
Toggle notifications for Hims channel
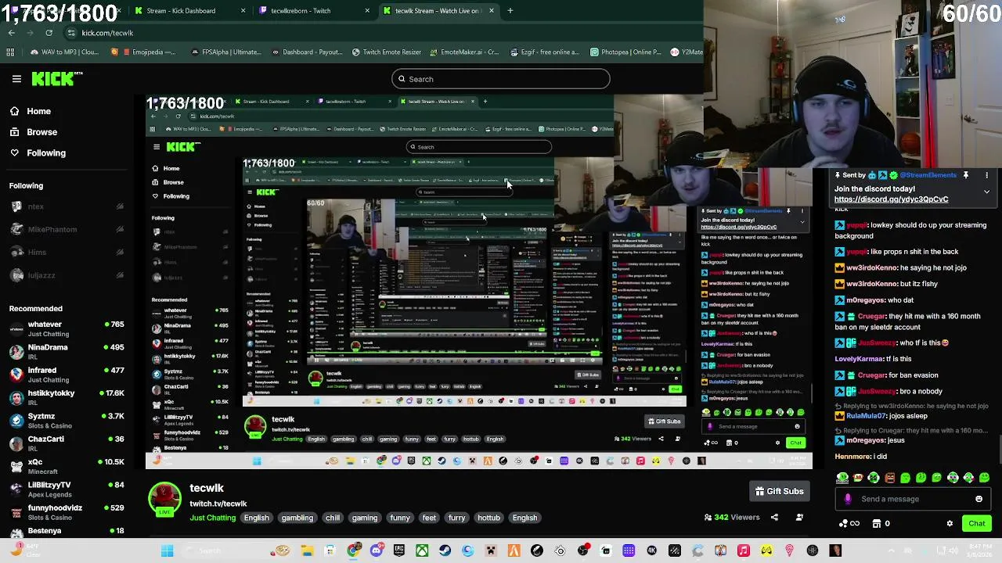(120, 252)
